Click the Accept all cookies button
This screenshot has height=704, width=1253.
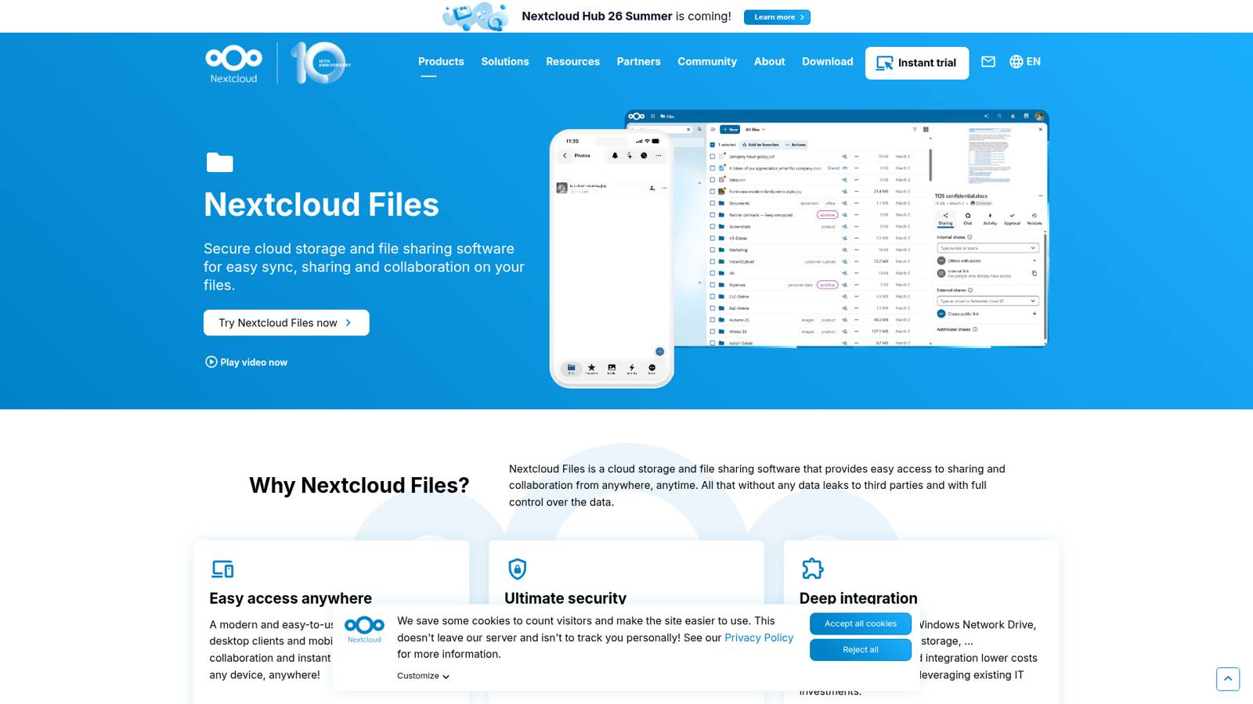(x=861, y=623)
